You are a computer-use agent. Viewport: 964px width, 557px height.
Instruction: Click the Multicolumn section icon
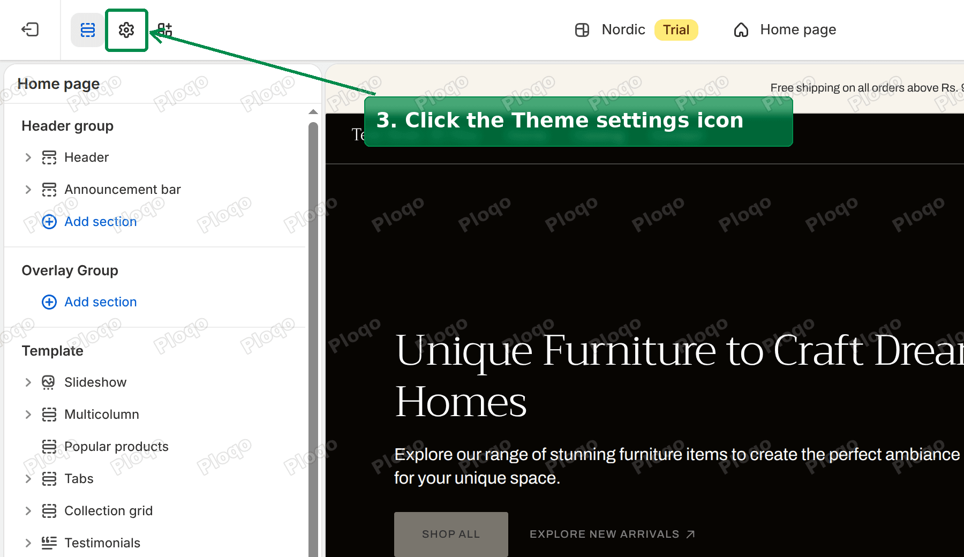pyautogui.click(x=49, y=415)
